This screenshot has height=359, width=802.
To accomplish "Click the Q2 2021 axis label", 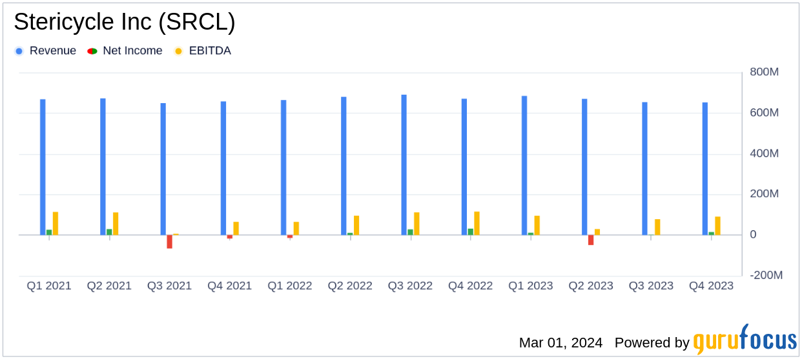I will click(x=109, y=286).
